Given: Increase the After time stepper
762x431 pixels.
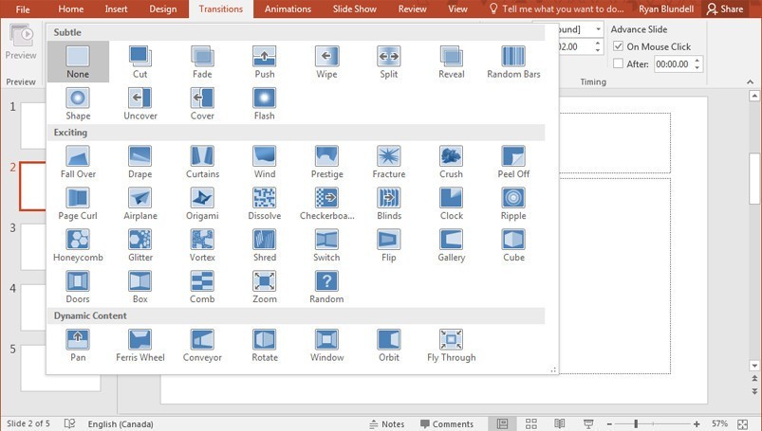Looking at the screenshot, I should [697, 61].
